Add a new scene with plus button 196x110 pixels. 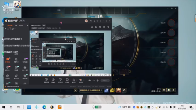[x=28, y=25]
